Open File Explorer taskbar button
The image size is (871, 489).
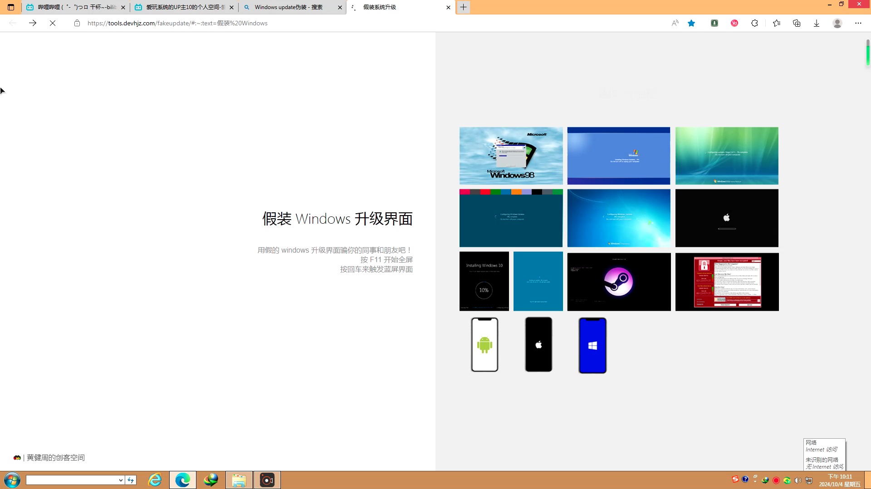(239, 480)
